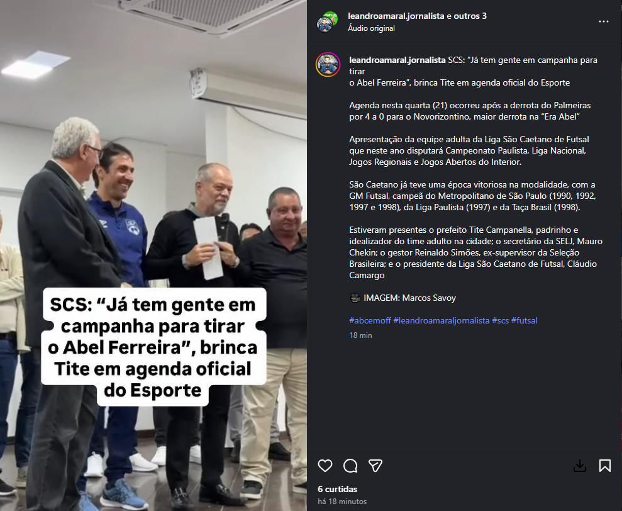Screen dimensions: 622x511
Task: Open the three-dot more options menu
Action: click(603, 21)
